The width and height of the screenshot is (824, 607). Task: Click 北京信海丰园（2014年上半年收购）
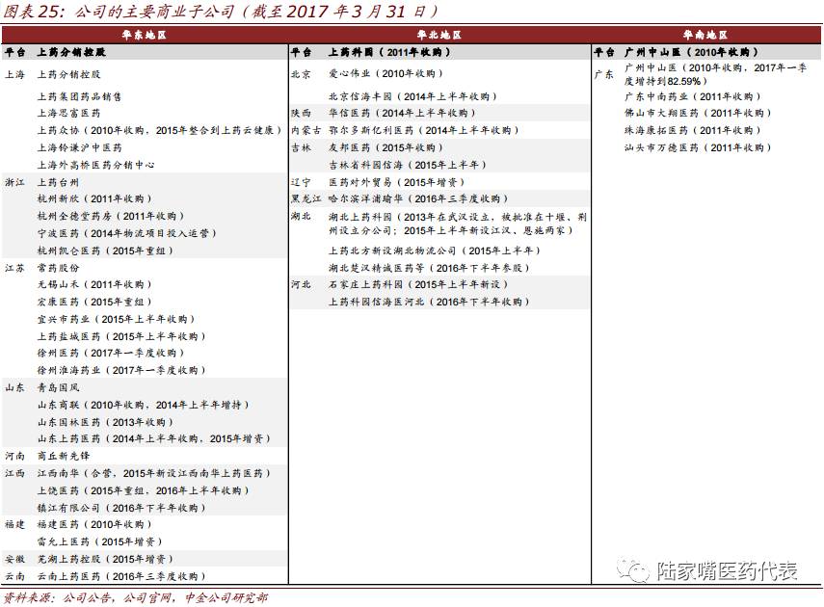(x=413, y=96)
